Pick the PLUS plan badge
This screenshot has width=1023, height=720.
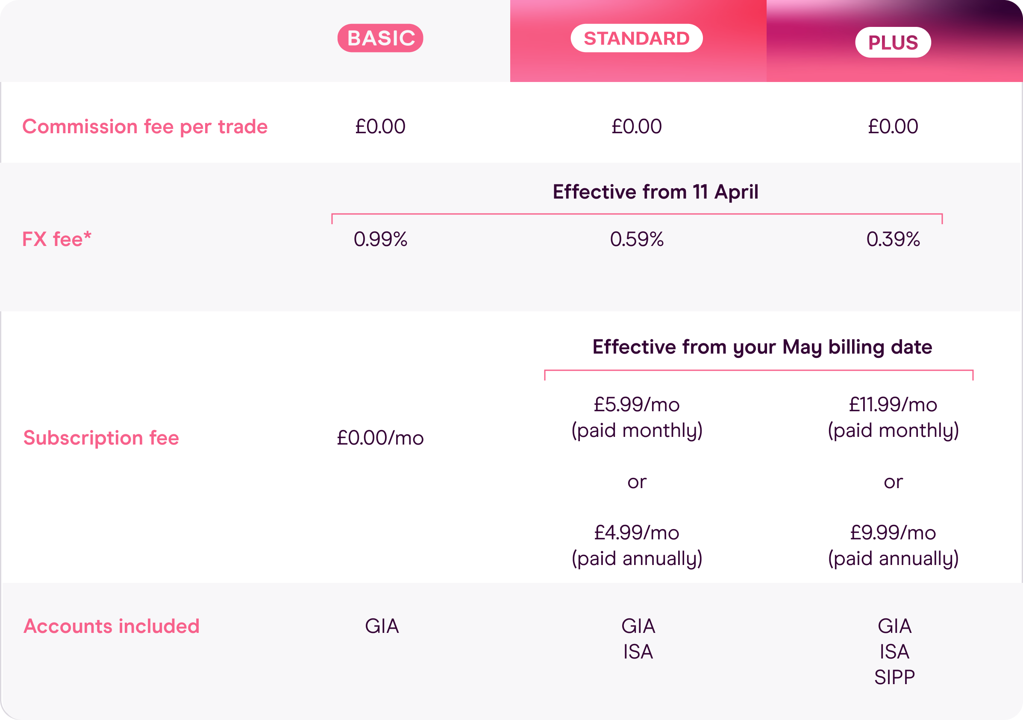click(x=893, y=42)
